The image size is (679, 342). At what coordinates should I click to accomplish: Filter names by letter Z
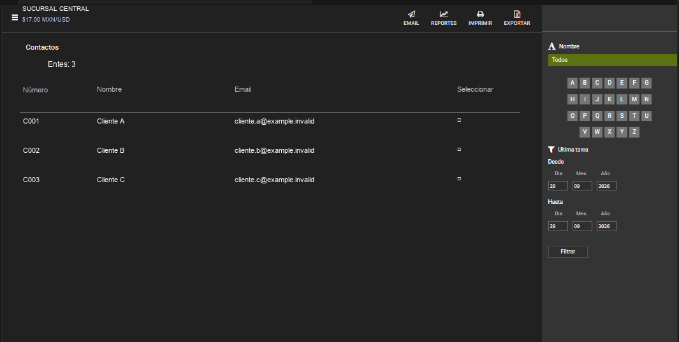pyautogui.click(x=634, y=132)
